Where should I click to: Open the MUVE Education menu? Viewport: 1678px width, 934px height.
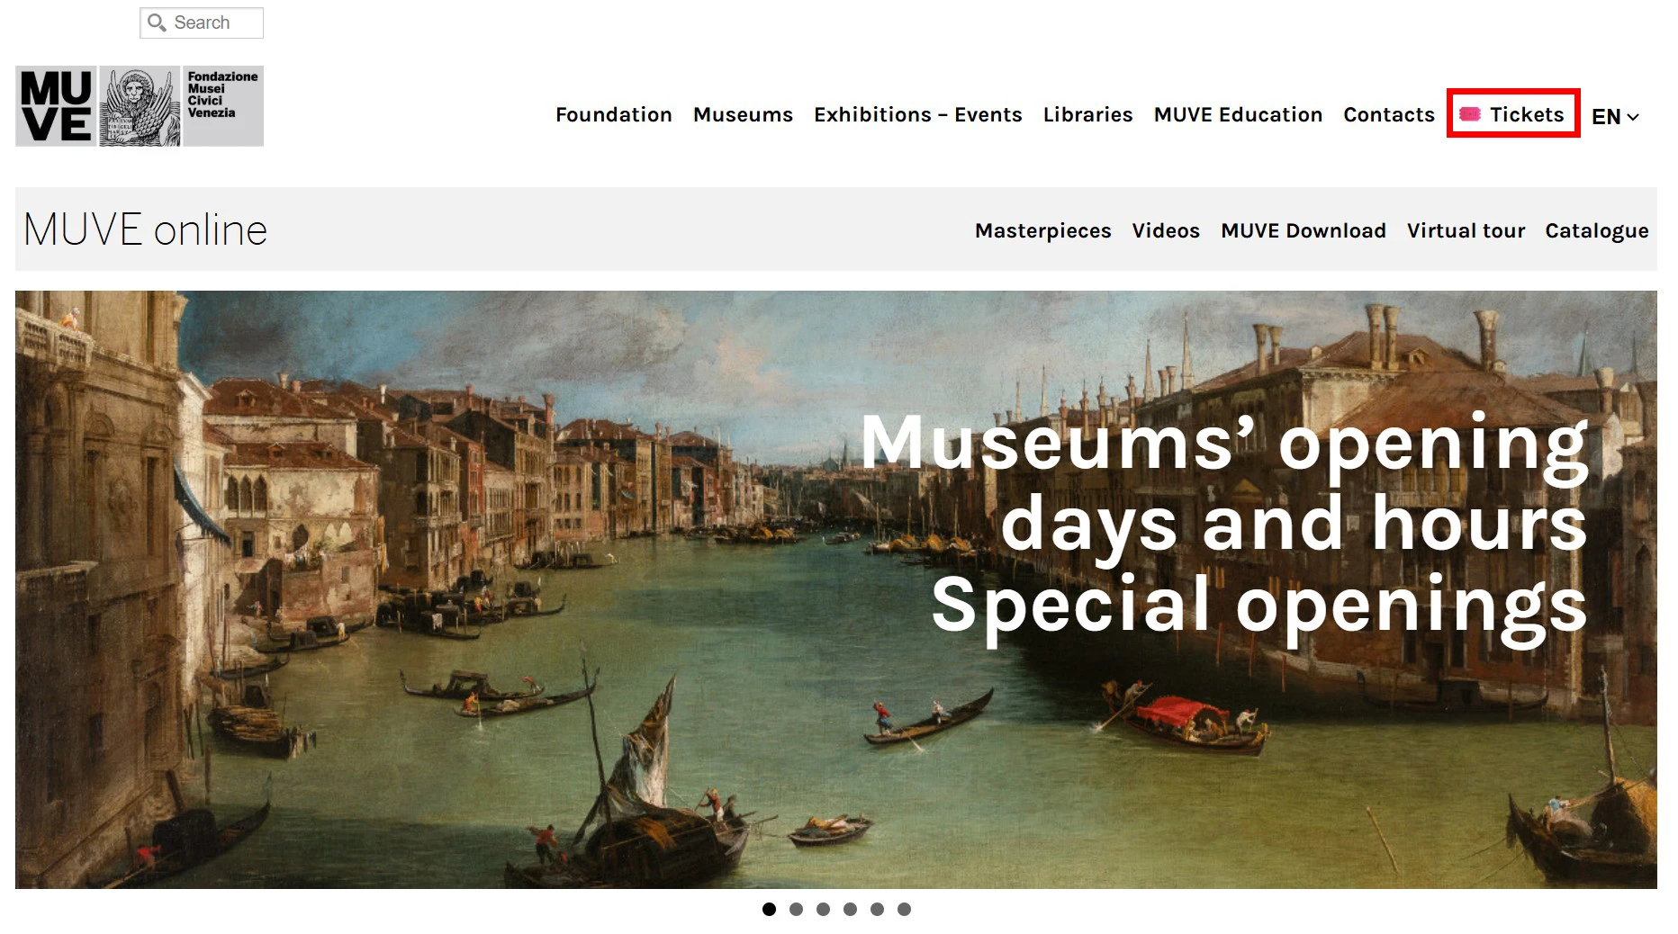click(1238, 114)
